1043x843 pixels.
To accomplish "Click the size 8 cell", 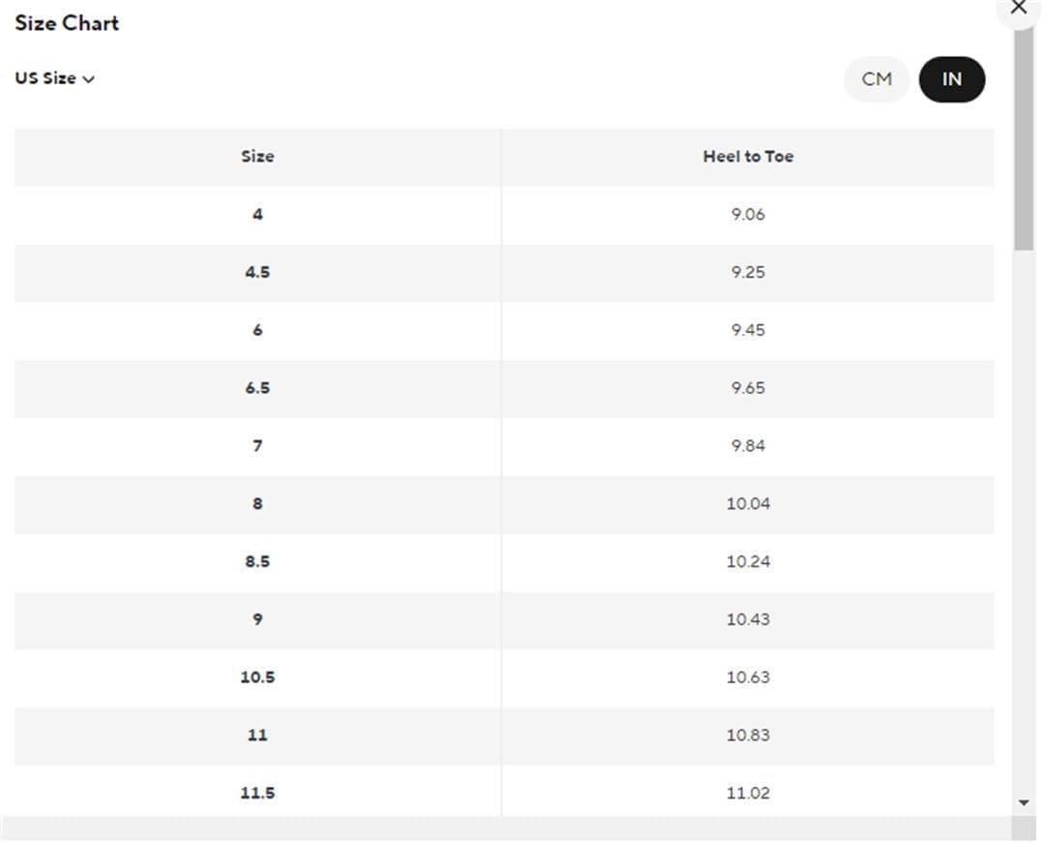I will [257, 504].
